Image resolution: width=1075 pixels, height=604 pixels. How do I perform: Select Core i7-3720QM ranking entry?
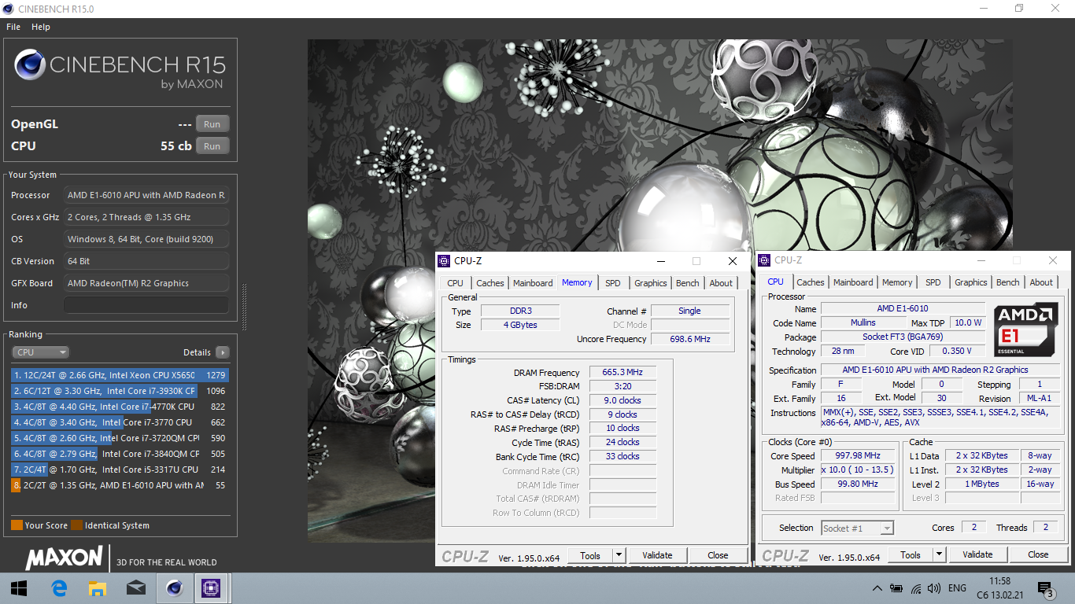tap(120, 438)
